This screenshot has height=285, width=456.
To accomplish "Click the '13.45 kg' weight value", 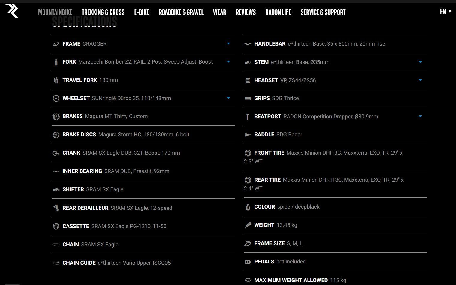I will [287, 225].
